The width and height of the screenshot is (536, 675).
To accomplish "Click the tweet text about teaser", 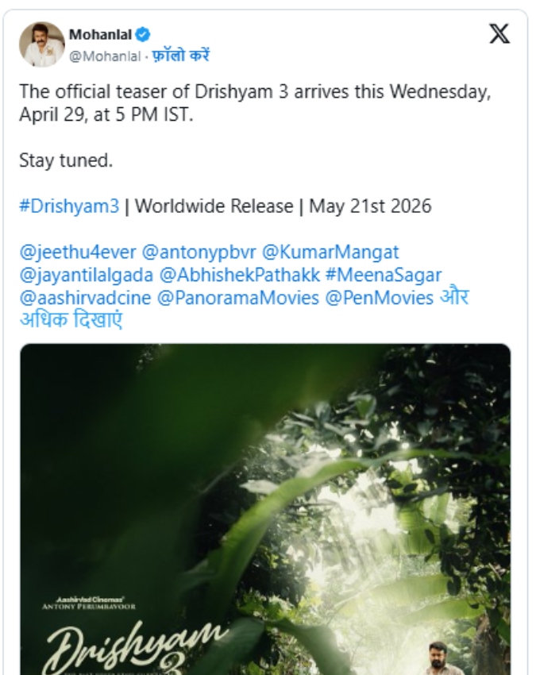I will [x=254, y=103].
